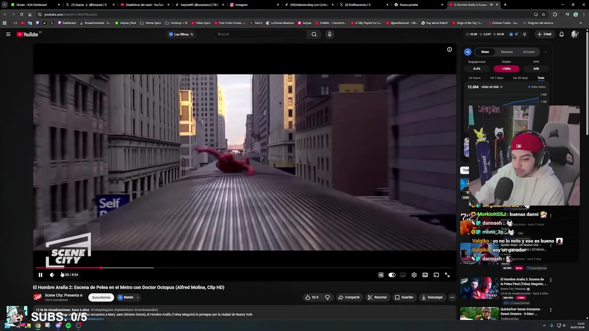589x331 pixels.
Task: Enter fullscreen mode
Action: [447, 275]
